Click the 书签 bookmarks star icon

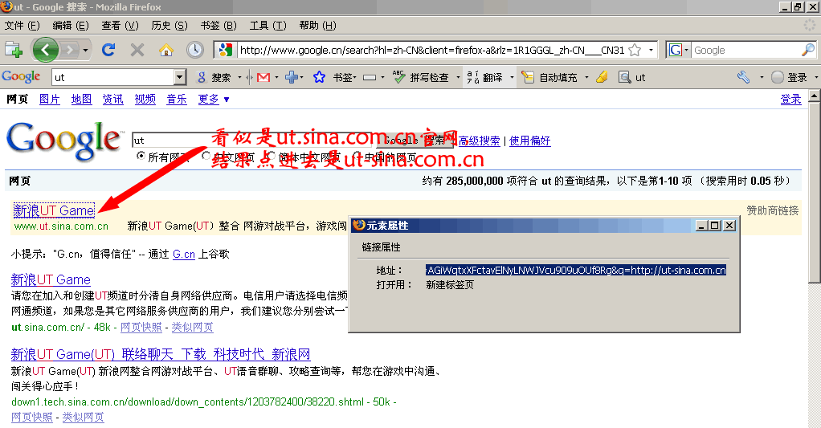[319, 77]
